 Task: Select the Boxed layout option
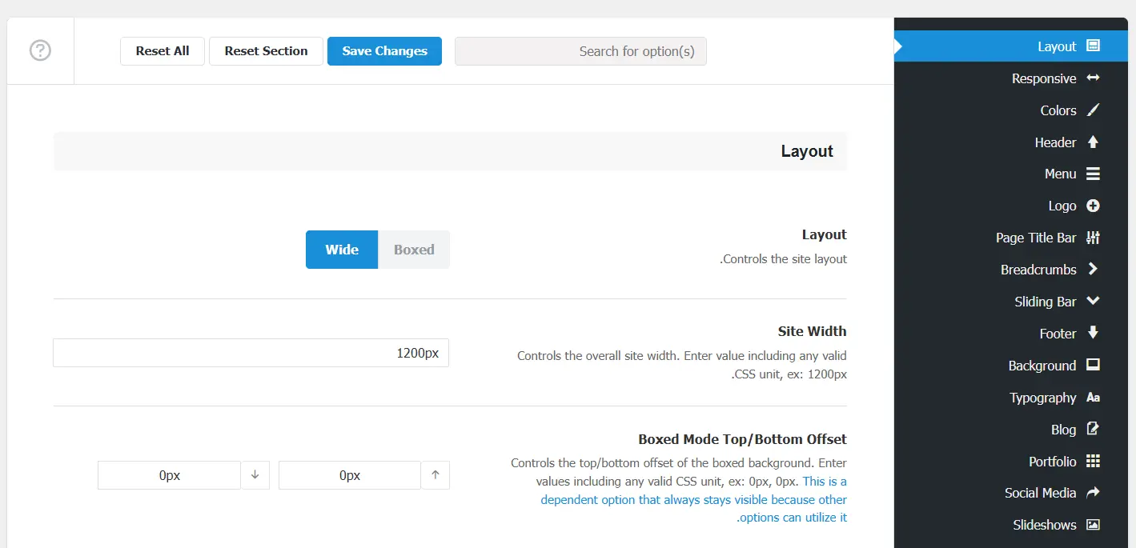coord(414,250)
